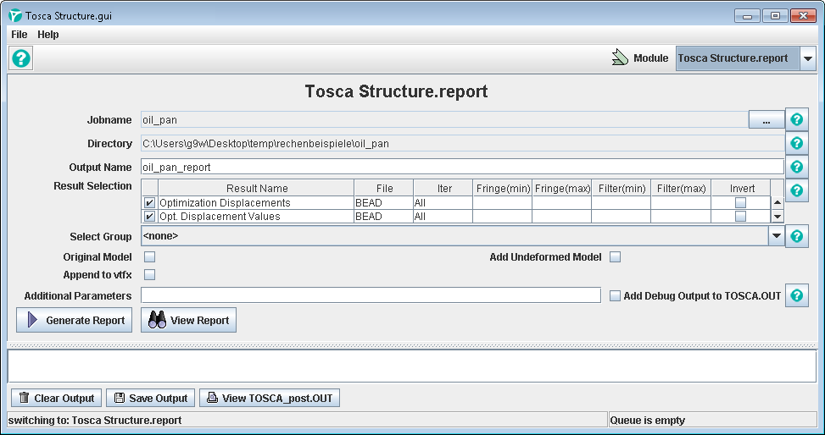Viewport: 825px width, 435px height.
Task: Open help for the Output Name field
Action: (796, 167)
